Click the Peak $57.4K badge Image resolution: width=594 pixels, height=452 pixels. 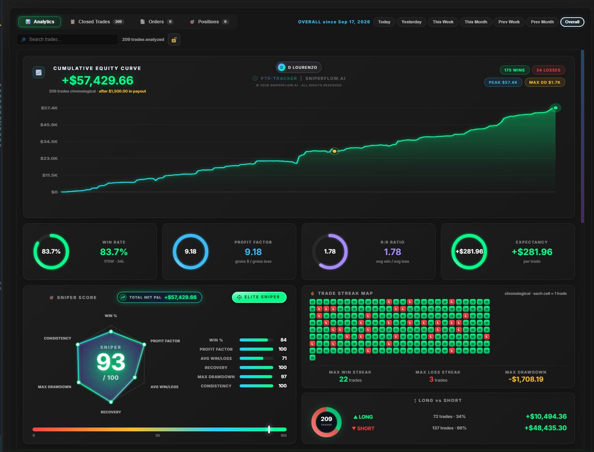click(x=503, y=82)
